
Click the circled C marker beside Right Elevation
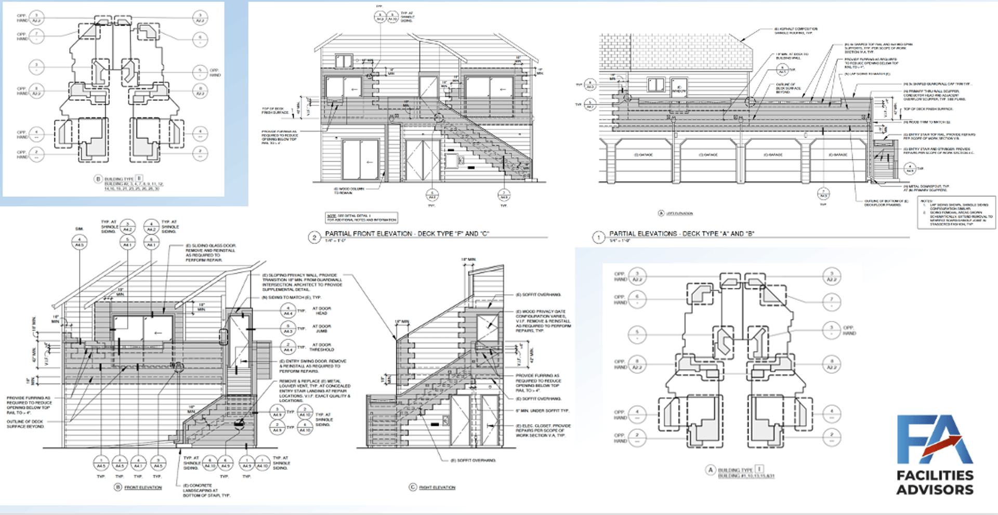click(413, 487)
